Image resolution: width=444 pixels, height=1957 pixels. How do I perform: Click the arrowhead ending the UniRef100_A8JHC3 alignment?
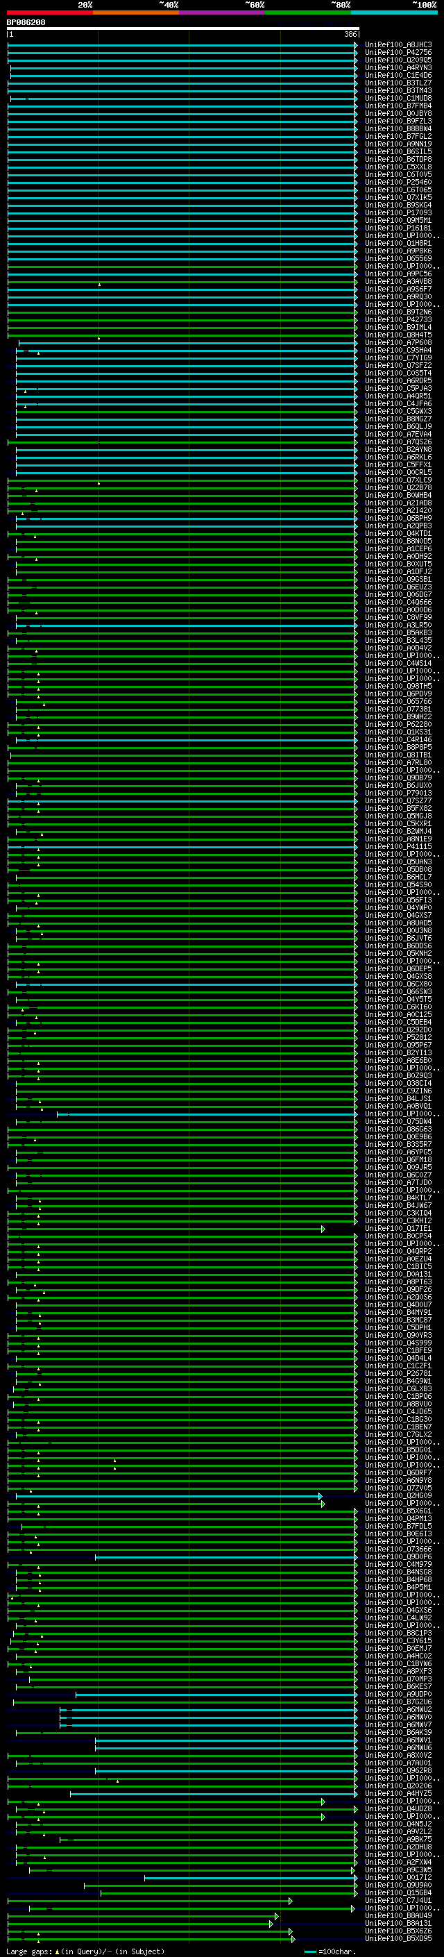point(355,45)
